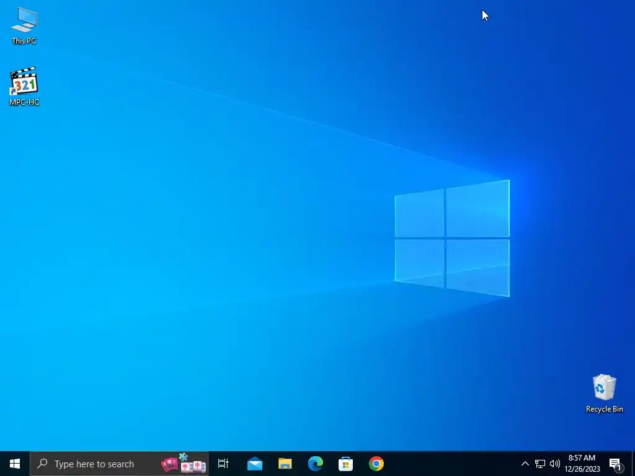Click the search highlights mahjong tiles image
This screenshot has width=635, height=476.
[x=184, y=464]
